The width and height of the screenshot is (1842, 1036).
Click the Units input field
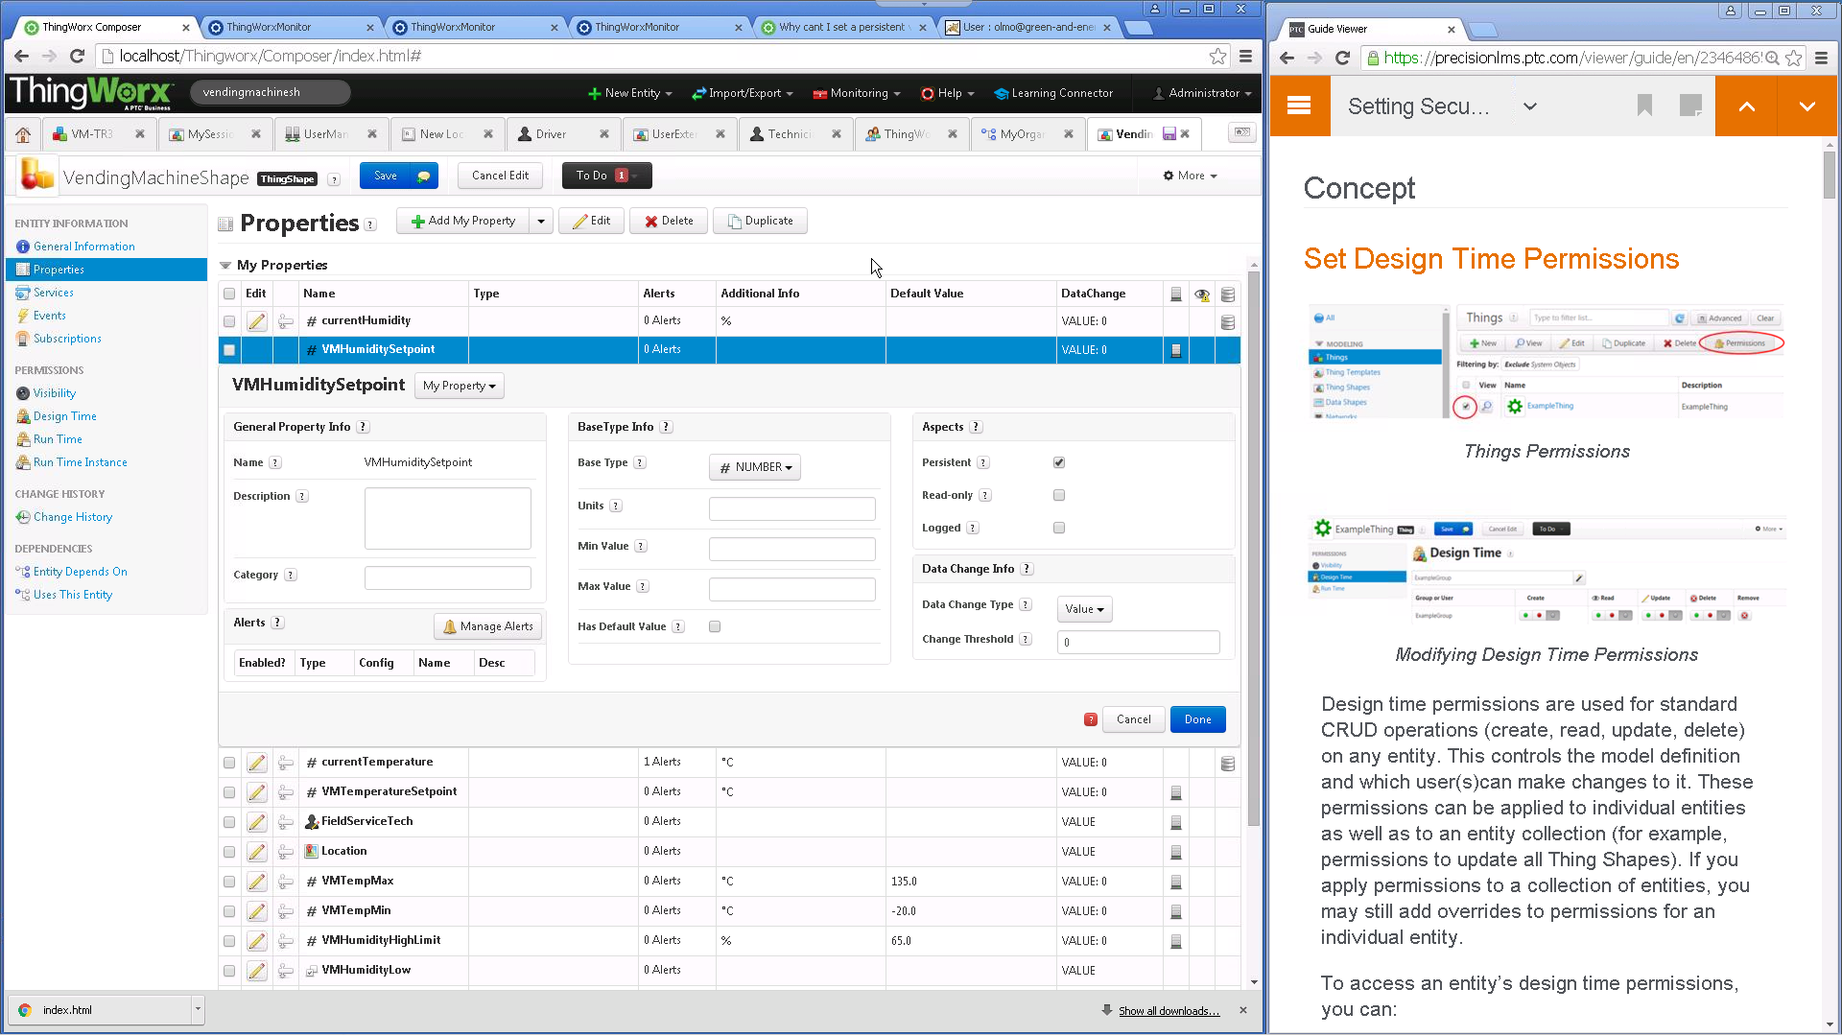792,508
